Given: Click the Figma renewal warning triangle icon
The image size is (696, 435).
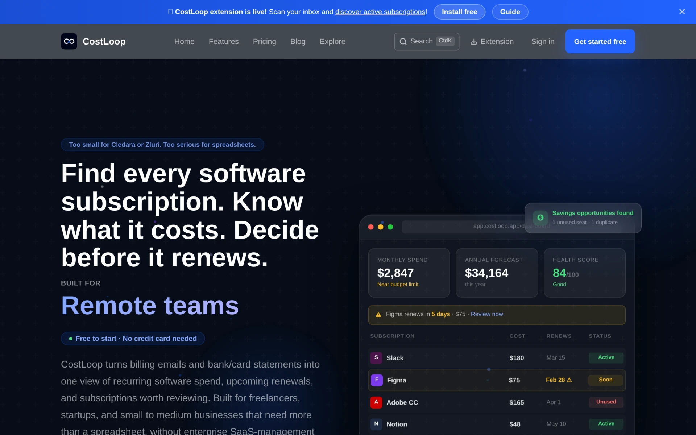Looking at the screenshot, I should pyautogui.click(x=378, y=315).
